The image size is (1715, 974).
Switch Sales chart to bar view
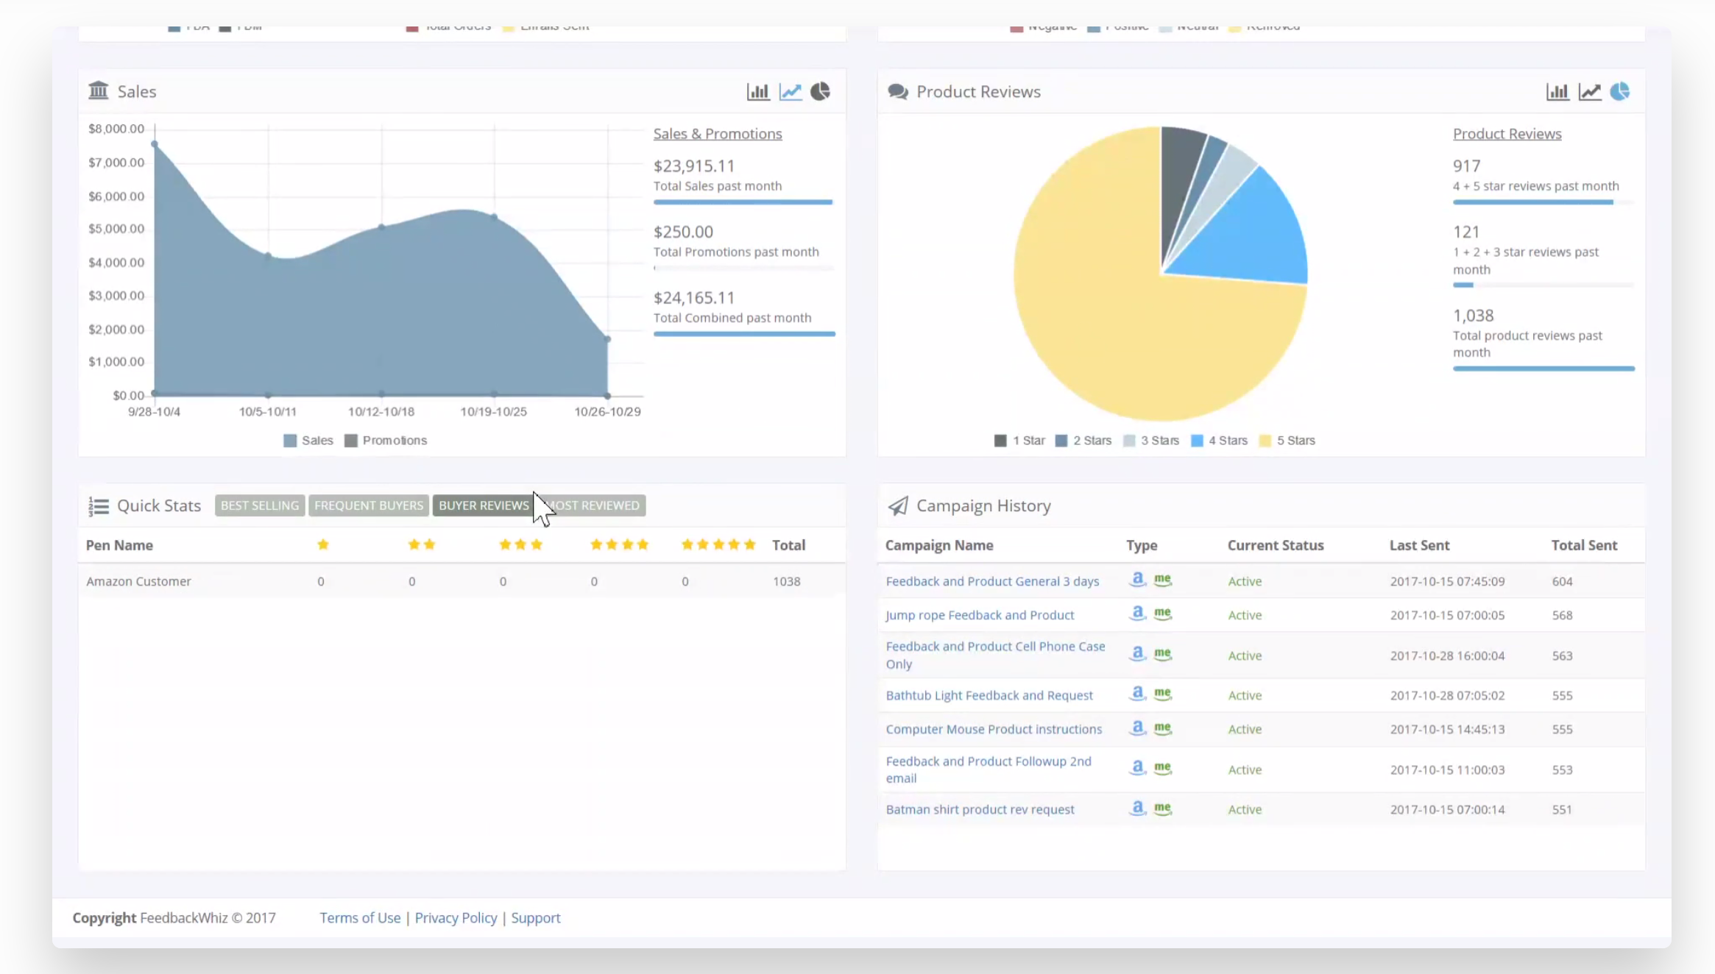pyautogui.click(x=757, y=91)
